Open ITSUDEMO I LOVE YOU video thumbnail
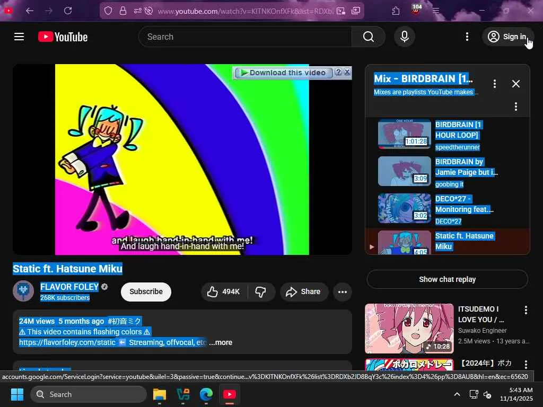The height and width of the screenshot is (407, 543). pyautogui.click(x=409, y=329)
